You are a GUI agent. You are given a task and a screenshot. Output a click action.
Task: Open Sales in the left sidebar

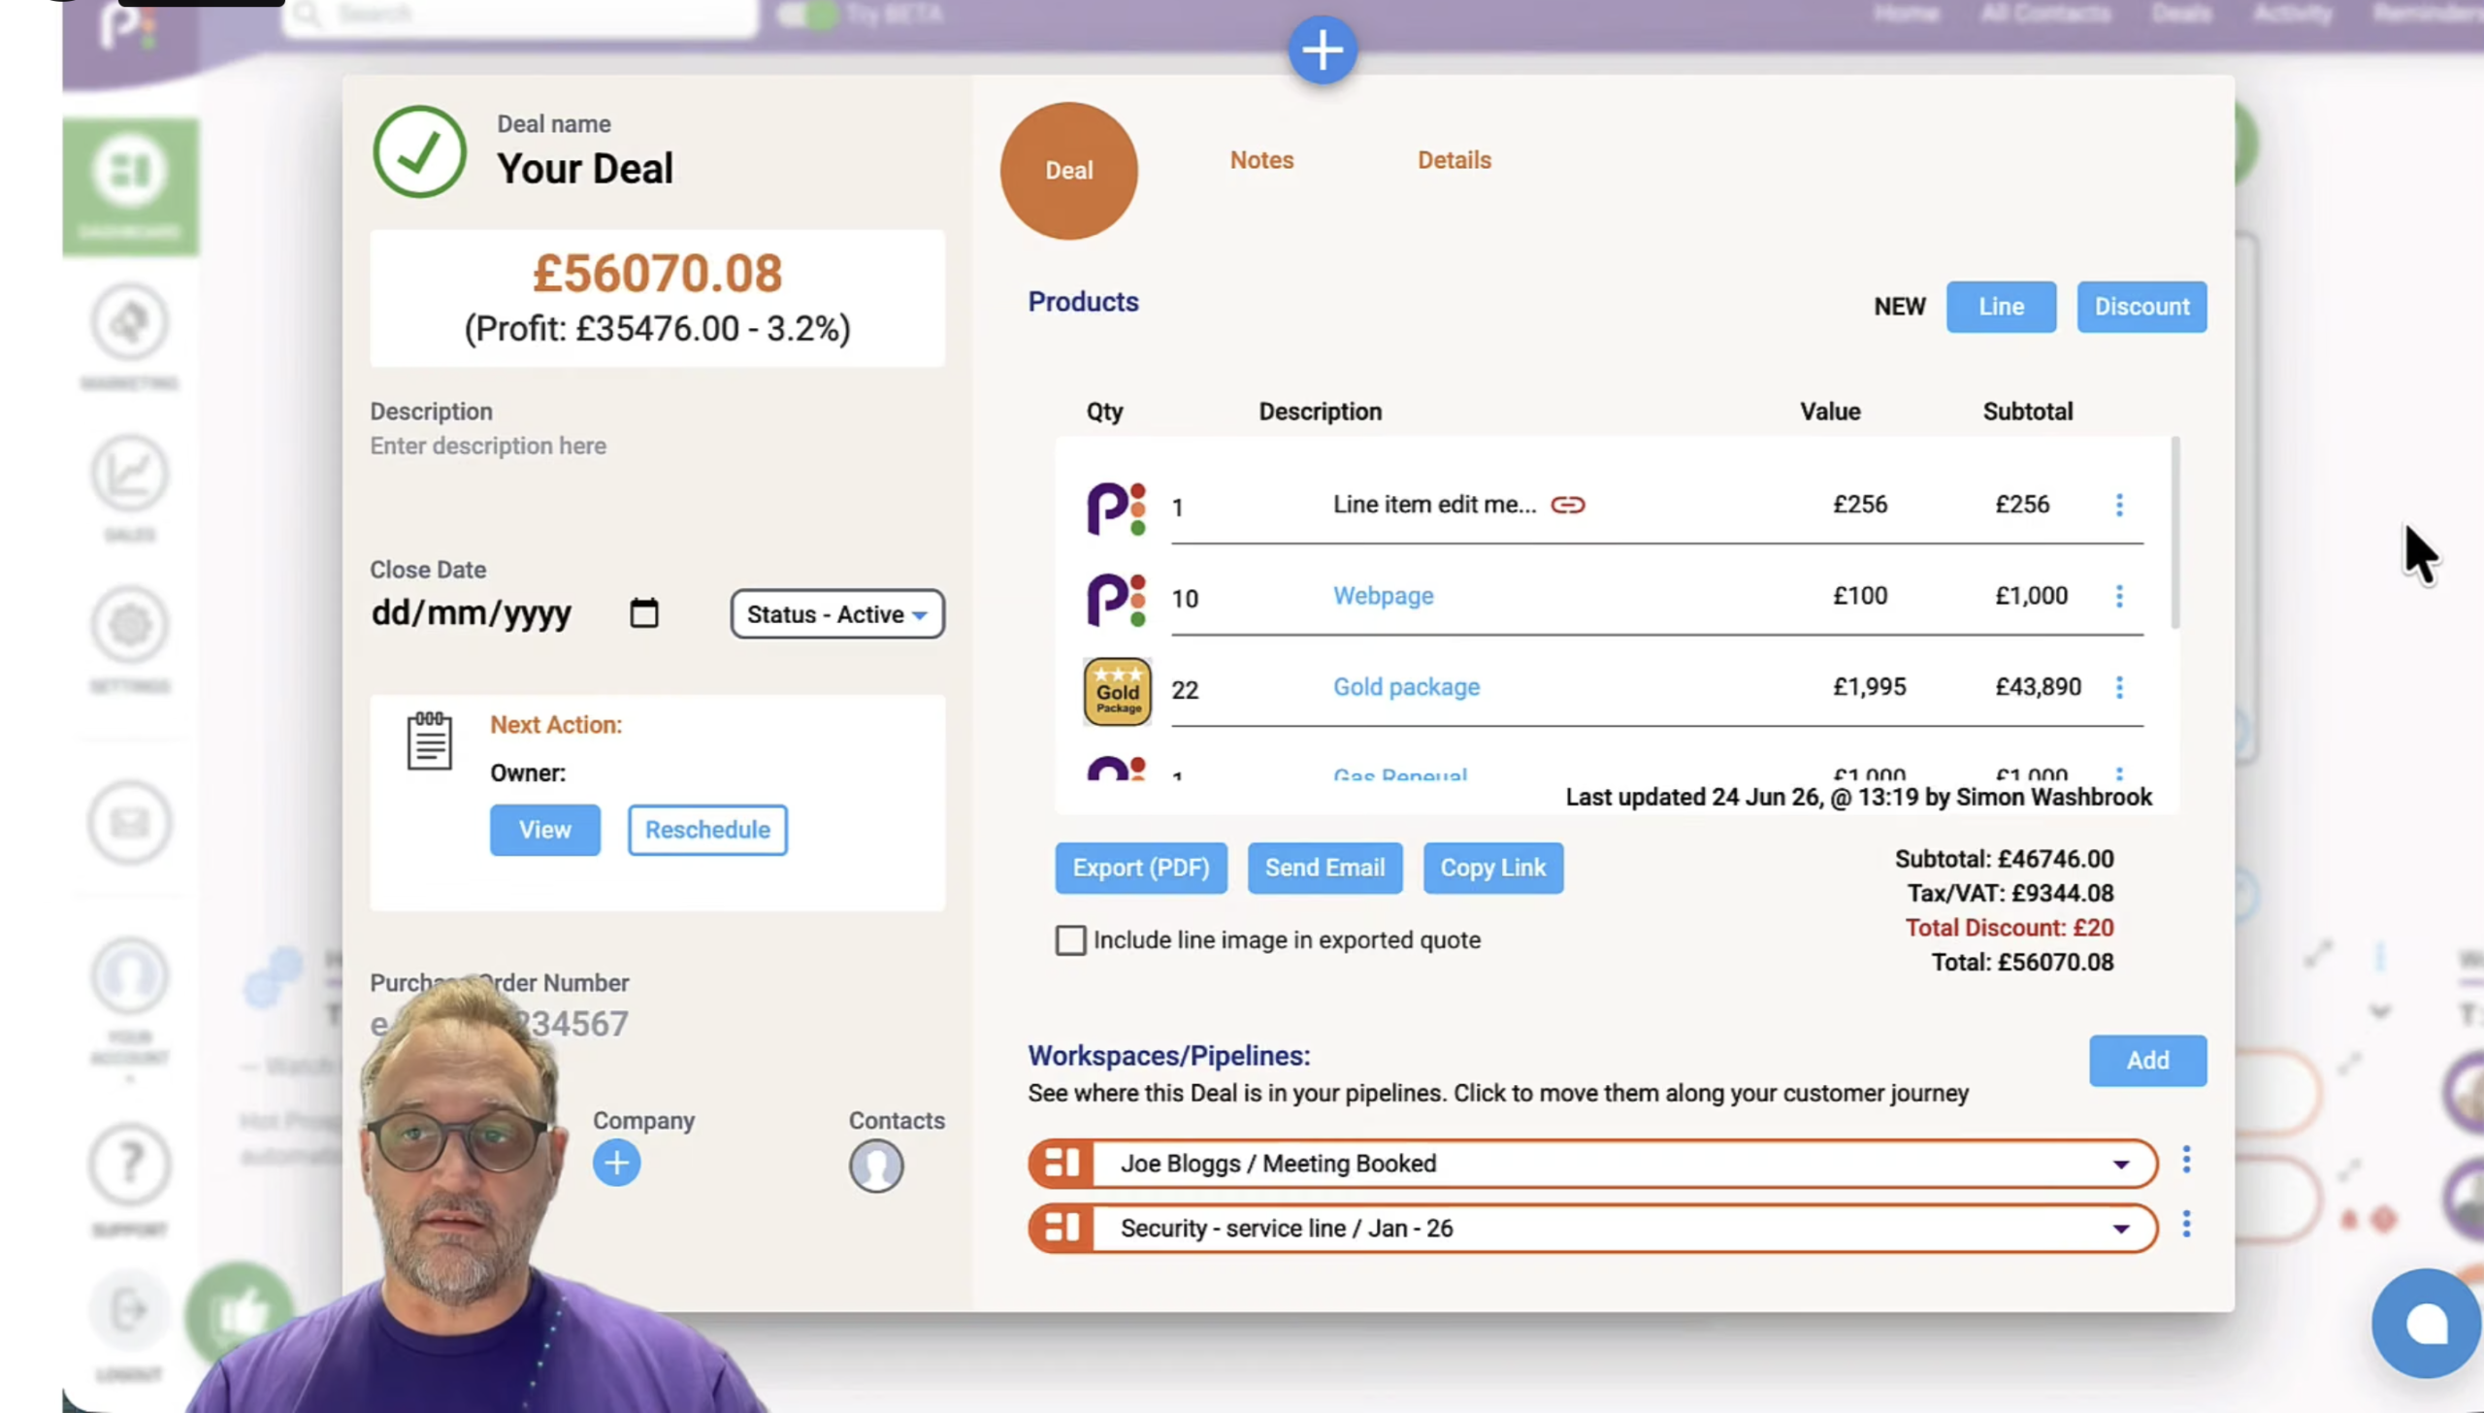point(130,487)
